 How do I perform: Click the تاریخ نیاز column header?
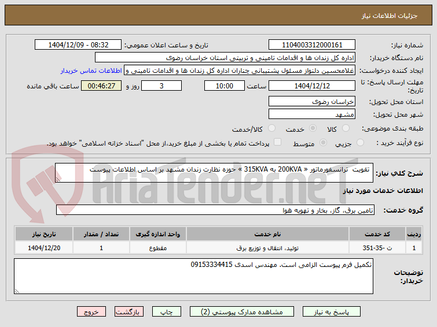tap(44, 234)
